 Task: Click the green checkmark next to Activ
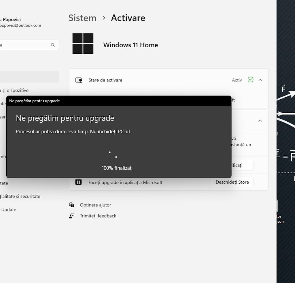click(250, 80)
